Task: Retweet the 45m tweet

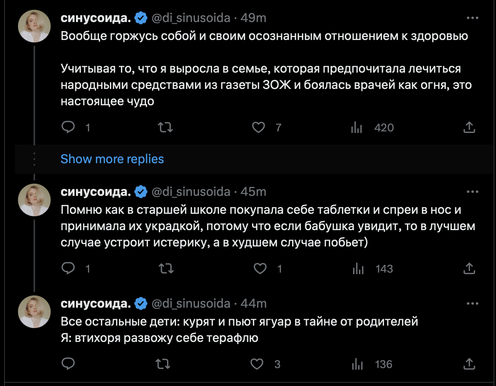Action: click(165, 268)
